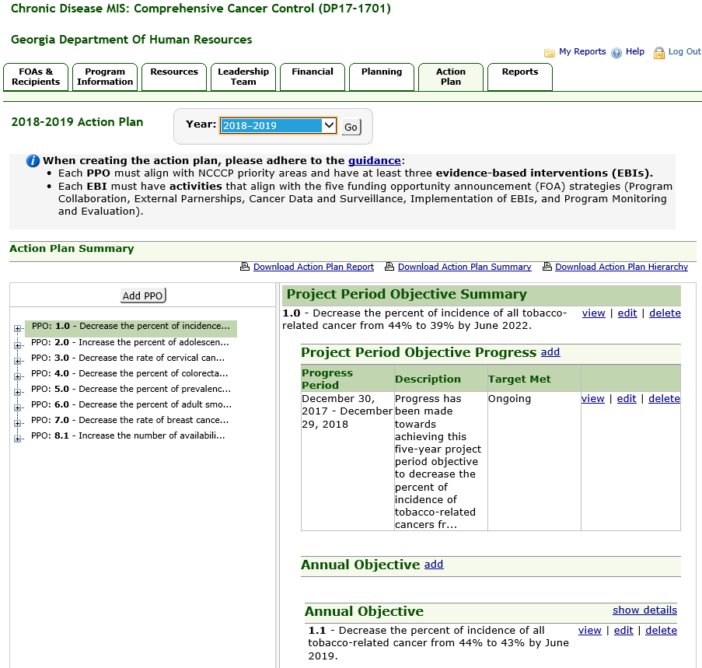Open the Year dropdown showing 2018-2019
702x668 pixels.
[278, 125]
